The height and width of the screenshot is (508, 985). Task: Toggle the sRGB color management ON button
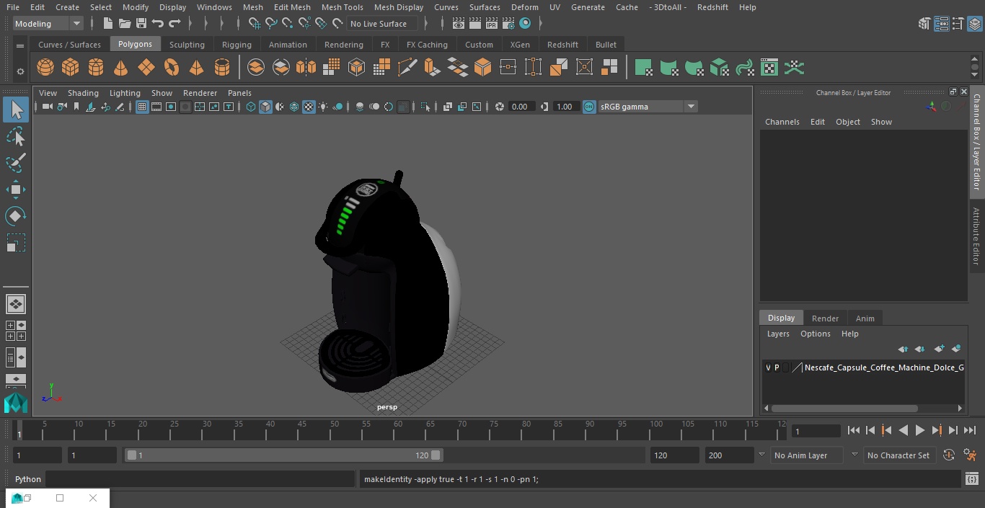[x=589, y=107]
